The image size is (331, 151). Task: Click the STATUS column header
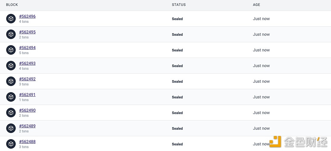[179, 5]
